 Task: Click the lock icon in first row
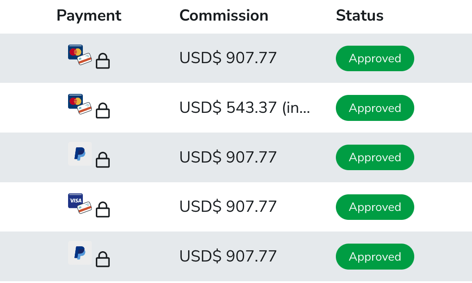[x=103, y=61]
